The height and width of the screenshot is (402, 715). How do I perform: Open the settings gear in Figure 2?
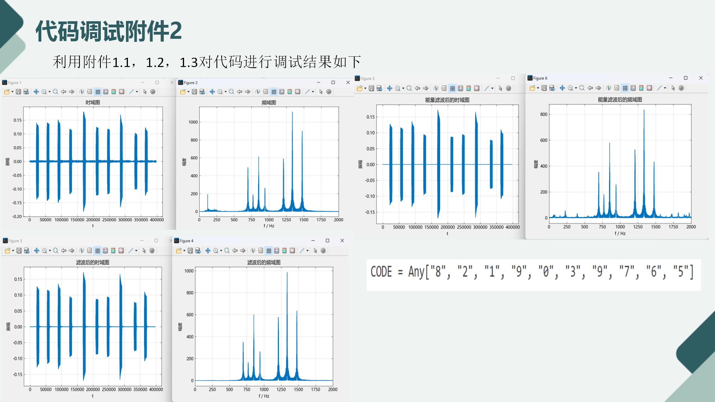(329, 92)
